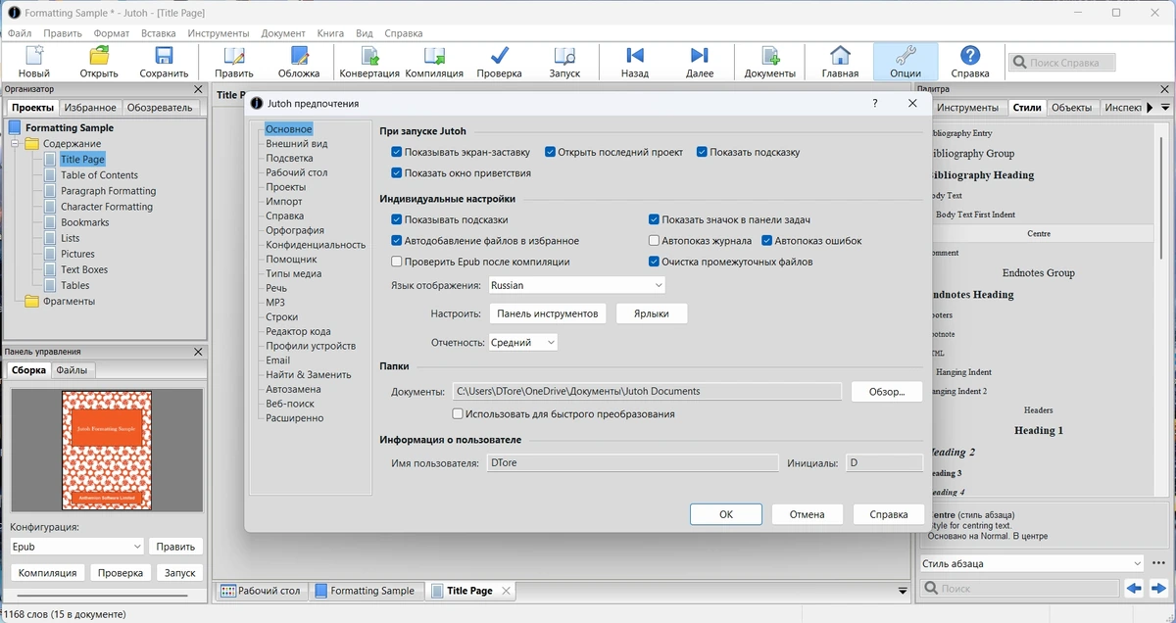The image size is (1176, 623).
Task: Click the Конвертация toolbar icon
Action: pos(369,62)
